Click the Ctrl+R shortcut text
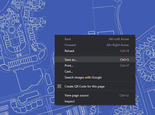The image size is (155, 115). coord(125,51)
